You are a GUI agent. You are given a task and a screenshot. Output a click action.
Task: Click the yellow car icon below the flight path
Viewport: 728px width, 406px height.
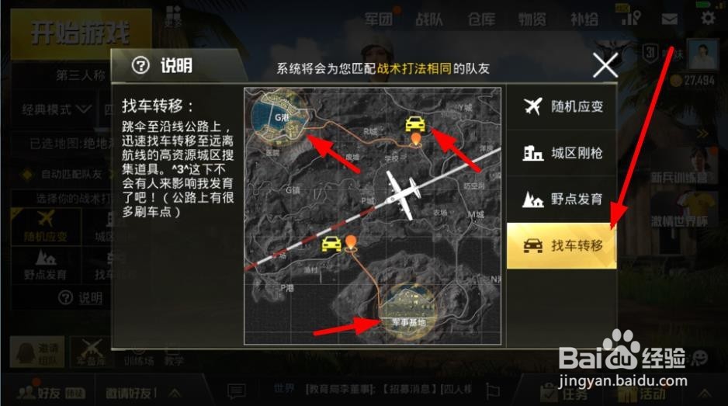click(x=331, y=245)
